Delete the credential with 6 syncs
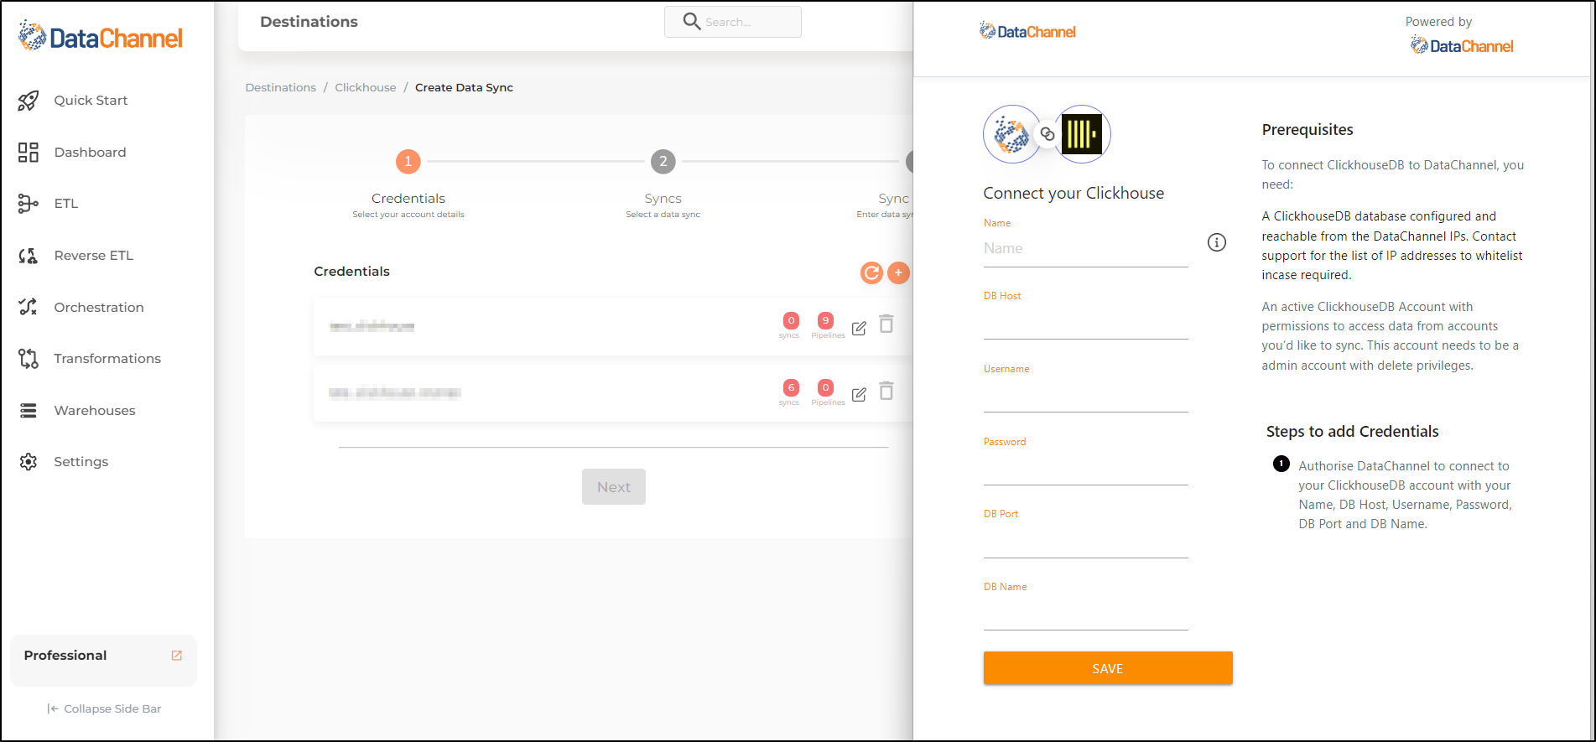 click(886, 391)
